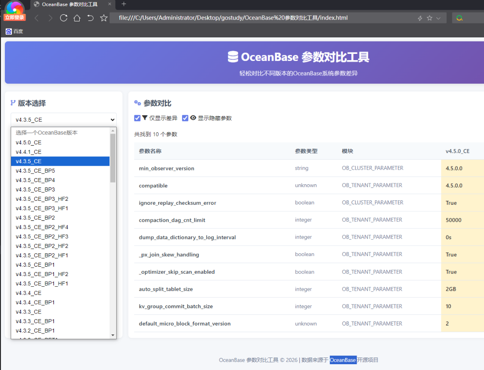Click the 参数类型 column header
Image resolution: width=484 pixels, height=370 pixels.
point(306,151)
